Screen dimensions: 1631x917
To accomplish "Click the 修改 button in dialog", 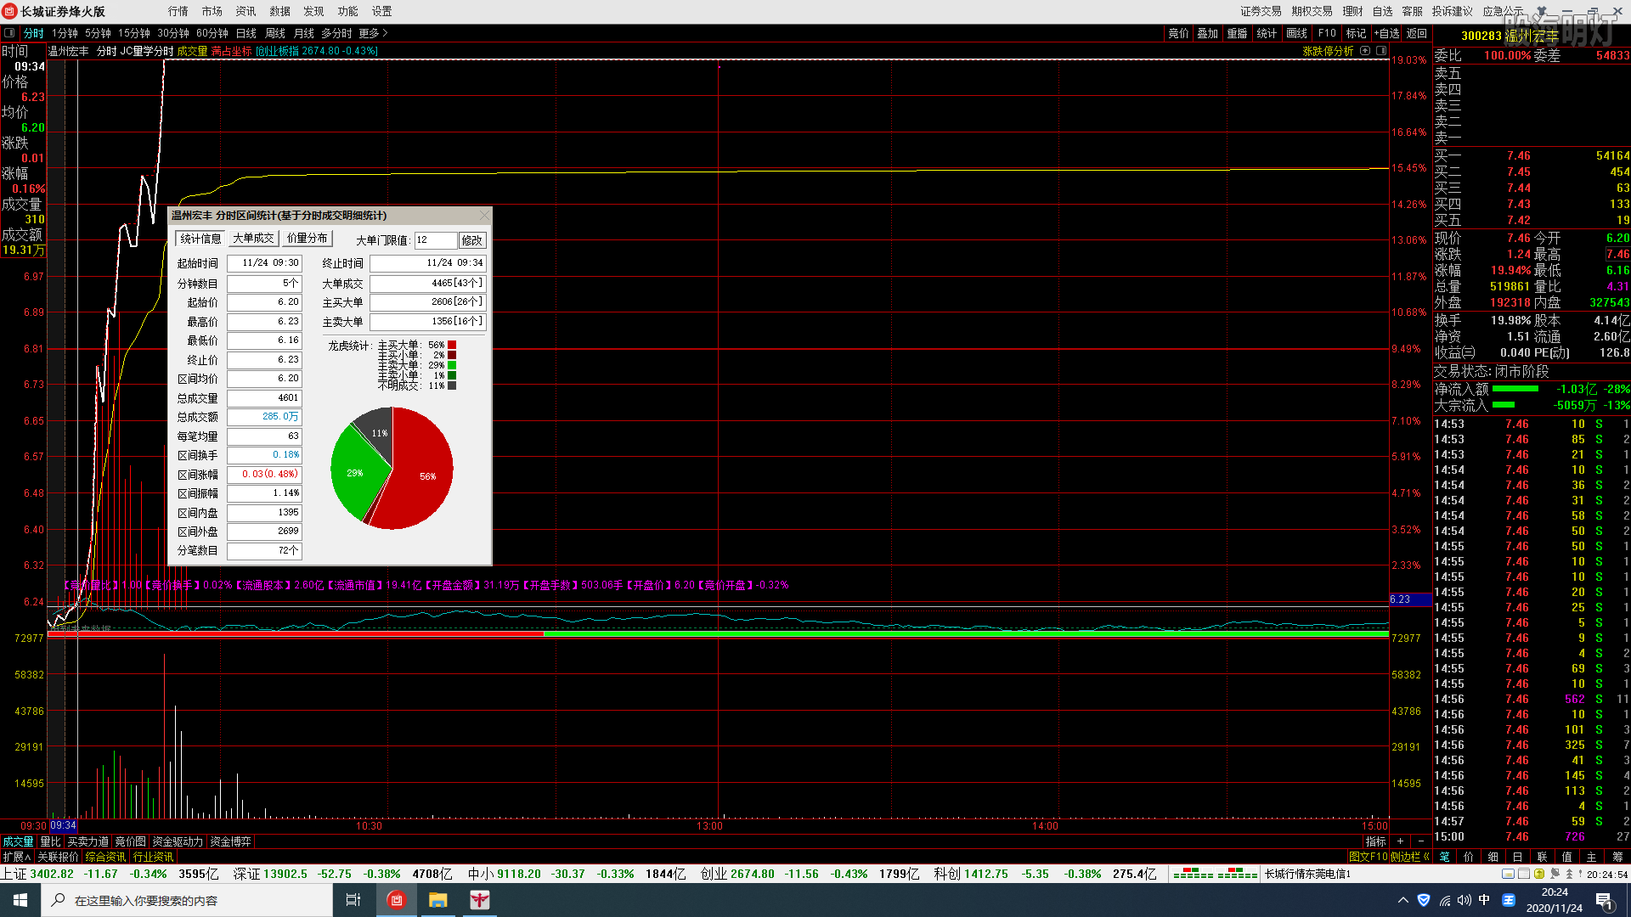I will 472,240.
